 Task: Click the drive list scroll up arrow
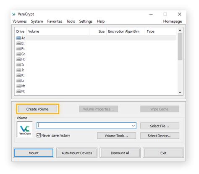click(180, 30)
